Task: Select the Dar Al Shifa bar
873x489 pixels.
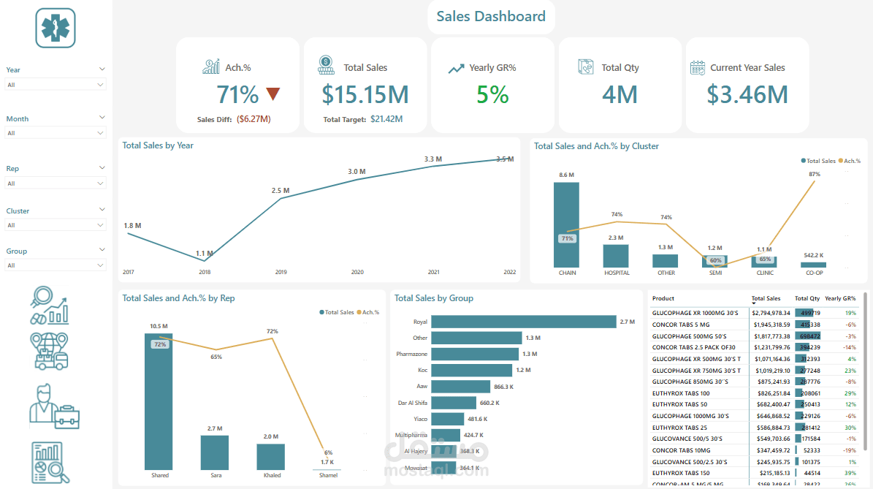Action: pos(454,403)
